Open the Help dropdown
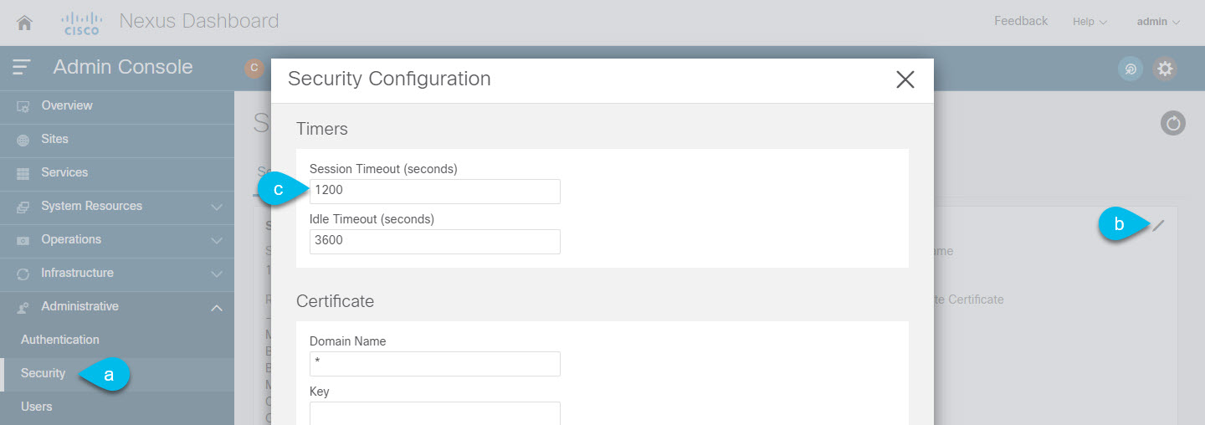Image resolution: width=1205 pixels, height=425 pixels. click(x=1090, y=22)
